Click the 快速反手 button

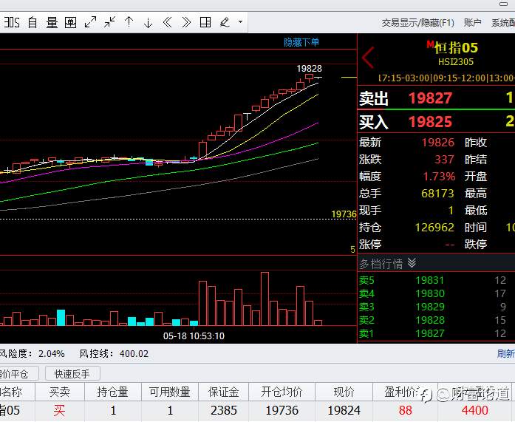[x=72, y=374]
